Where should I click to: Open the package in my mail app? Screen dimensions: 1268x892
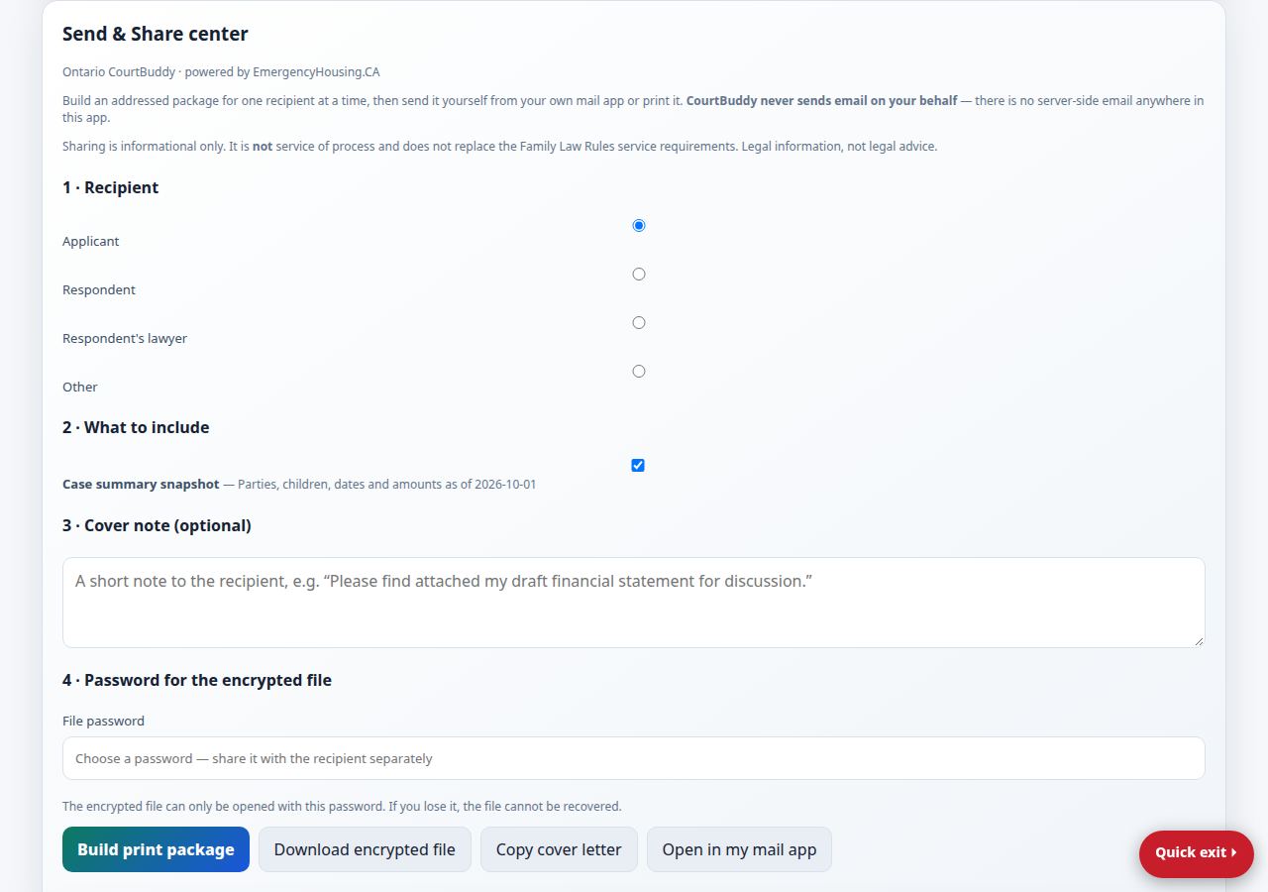click(739, 849)
